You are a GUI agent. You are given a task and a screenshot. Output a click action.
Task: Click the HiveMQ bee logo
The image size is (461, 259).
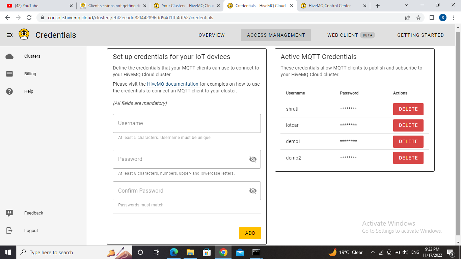coord(24,34)
